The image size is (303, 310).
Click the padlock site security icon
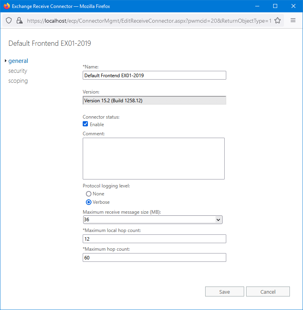(x=19, y=20)
